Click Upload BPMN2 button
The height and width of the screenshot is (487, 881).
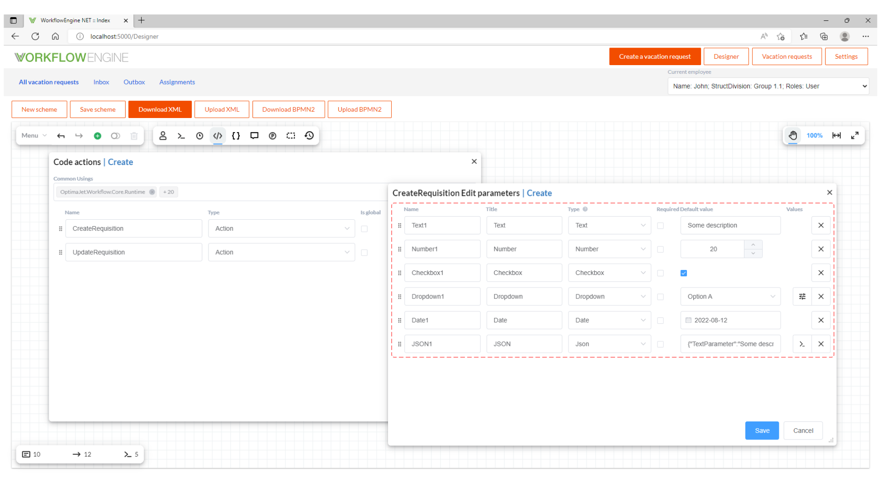click(x=359, y=109)
